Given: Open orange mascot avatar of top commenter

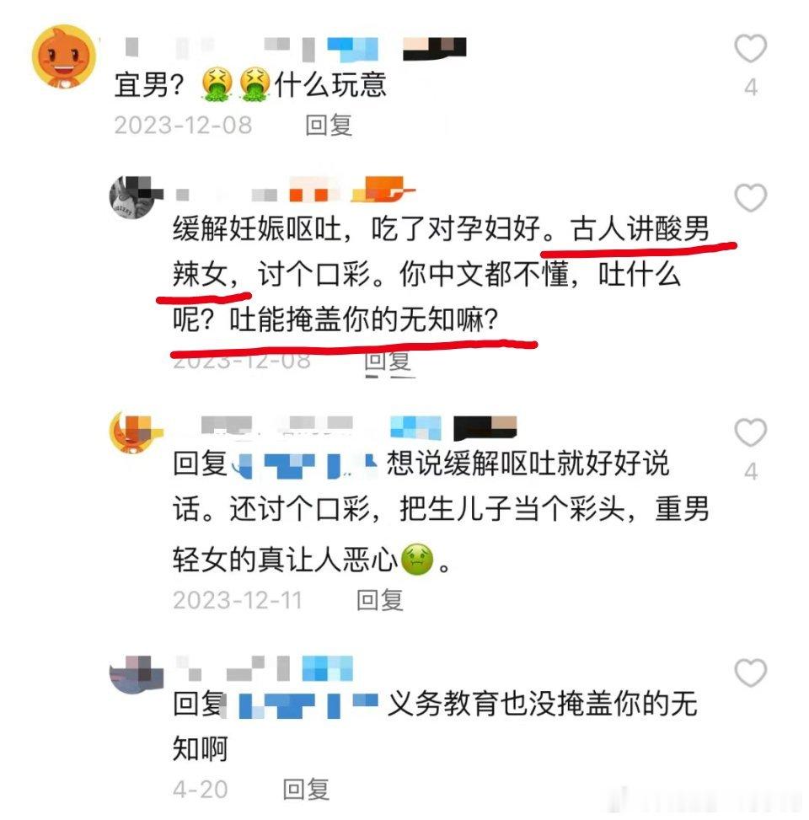Looking at the screenshot, I should pyautogui.click(x=64, y=56).
